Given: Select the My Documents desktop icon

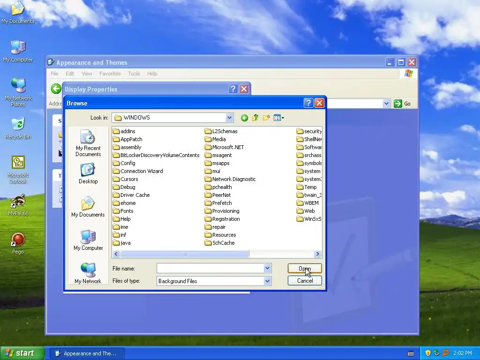Looking at the screenshot, I should pos(18,12).
